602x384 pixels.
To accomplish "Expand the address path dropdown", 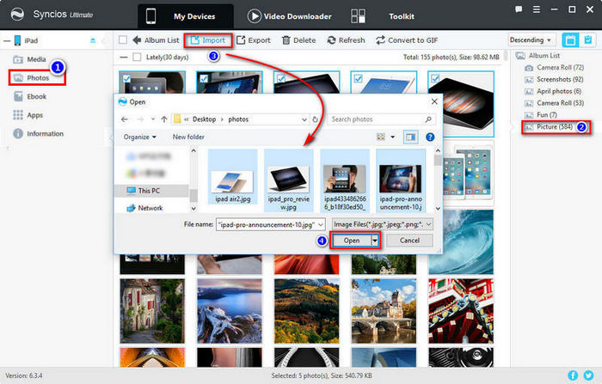I will pos(304,119).
